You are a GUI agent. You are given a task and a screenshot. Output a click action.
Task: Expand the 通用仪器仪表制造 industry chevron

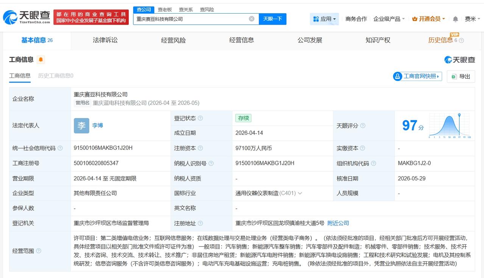pyautogui.click(x=300, y=193)
